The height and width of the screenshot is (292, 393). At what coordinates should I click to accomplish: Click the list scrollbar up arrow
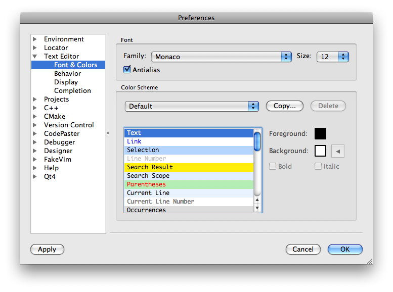[257, 200]
